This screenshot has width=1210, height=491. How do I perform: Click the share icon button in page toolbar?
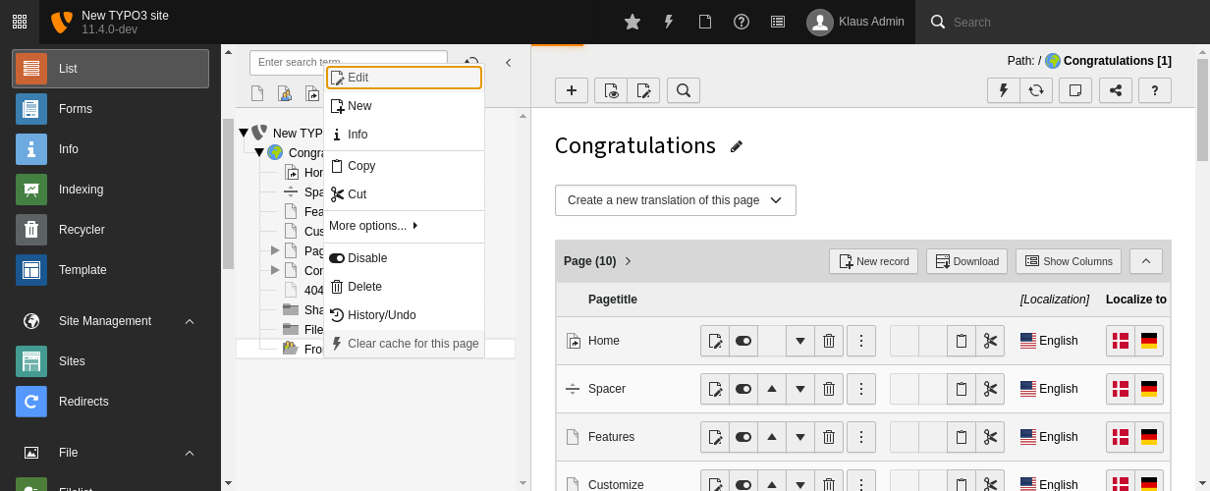(1115, 90)
